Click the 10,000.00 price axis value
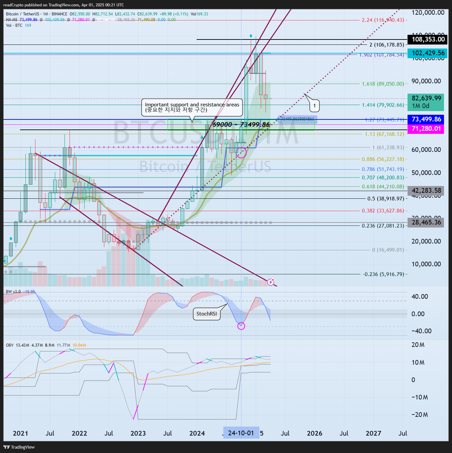The image size is (452, 453). click(426, 264)
